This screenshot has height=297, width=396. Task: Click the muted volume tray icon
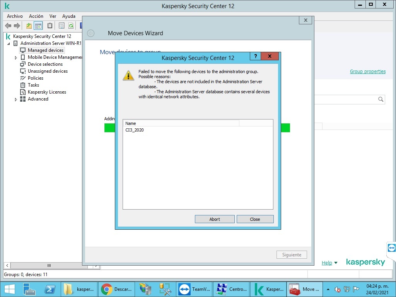pos(337,289)
